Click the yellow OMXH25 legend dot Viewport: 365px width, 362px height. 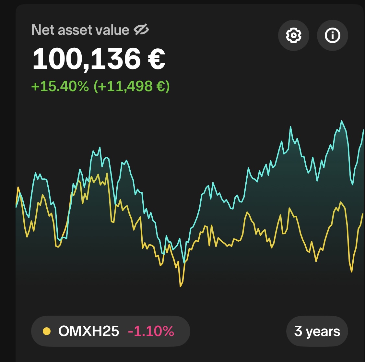[47, 331]
